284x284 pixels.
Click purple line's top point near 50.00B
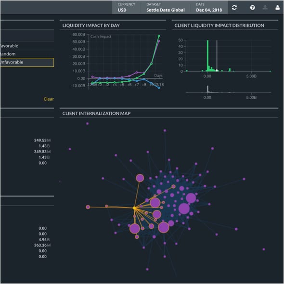[159, 41]
